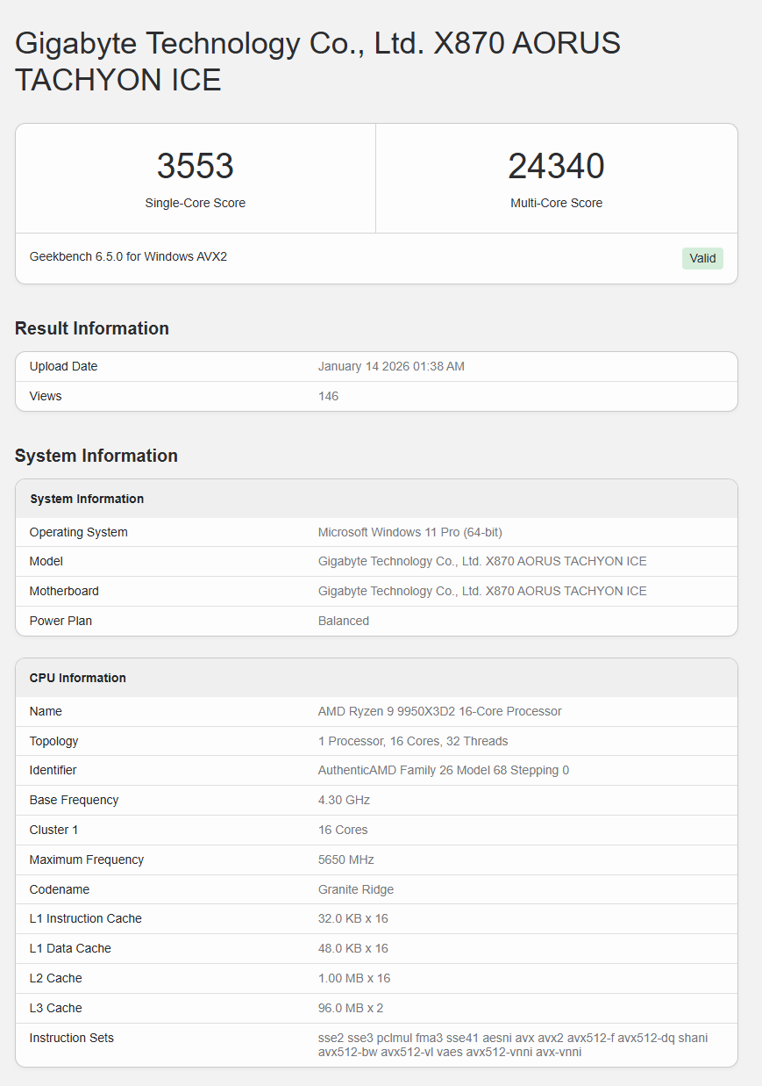Select the Balanced power plan entry

(x=344, y=621)
